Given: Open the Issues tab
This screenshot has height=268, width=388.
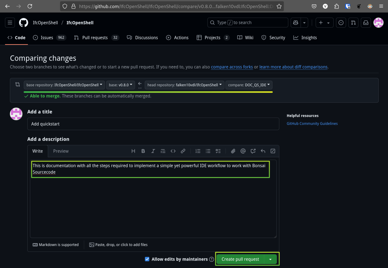Looking at the screenshot, I should click(49, 38).
